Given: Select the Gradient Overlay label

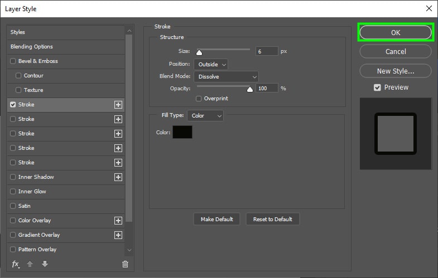Looking at the screenshot, I should point(39,235).
